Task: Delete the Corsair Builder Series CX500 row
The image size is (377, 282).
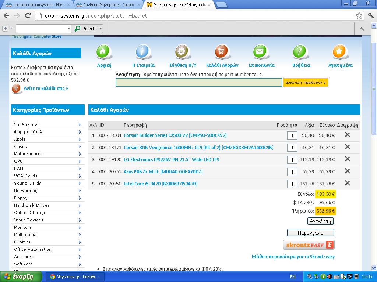Action: tap(347, 135)
